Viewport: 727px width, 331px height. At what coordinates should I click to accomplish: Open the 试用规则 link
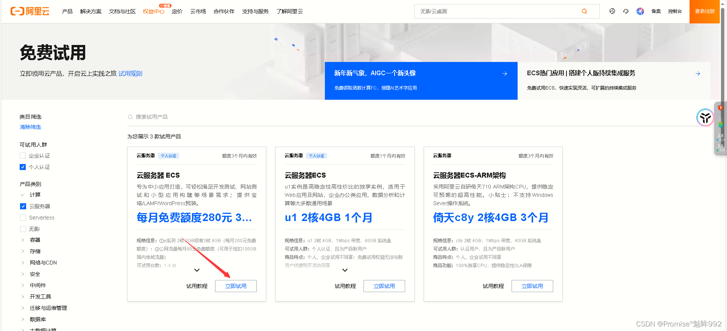(x=130, y=74)
